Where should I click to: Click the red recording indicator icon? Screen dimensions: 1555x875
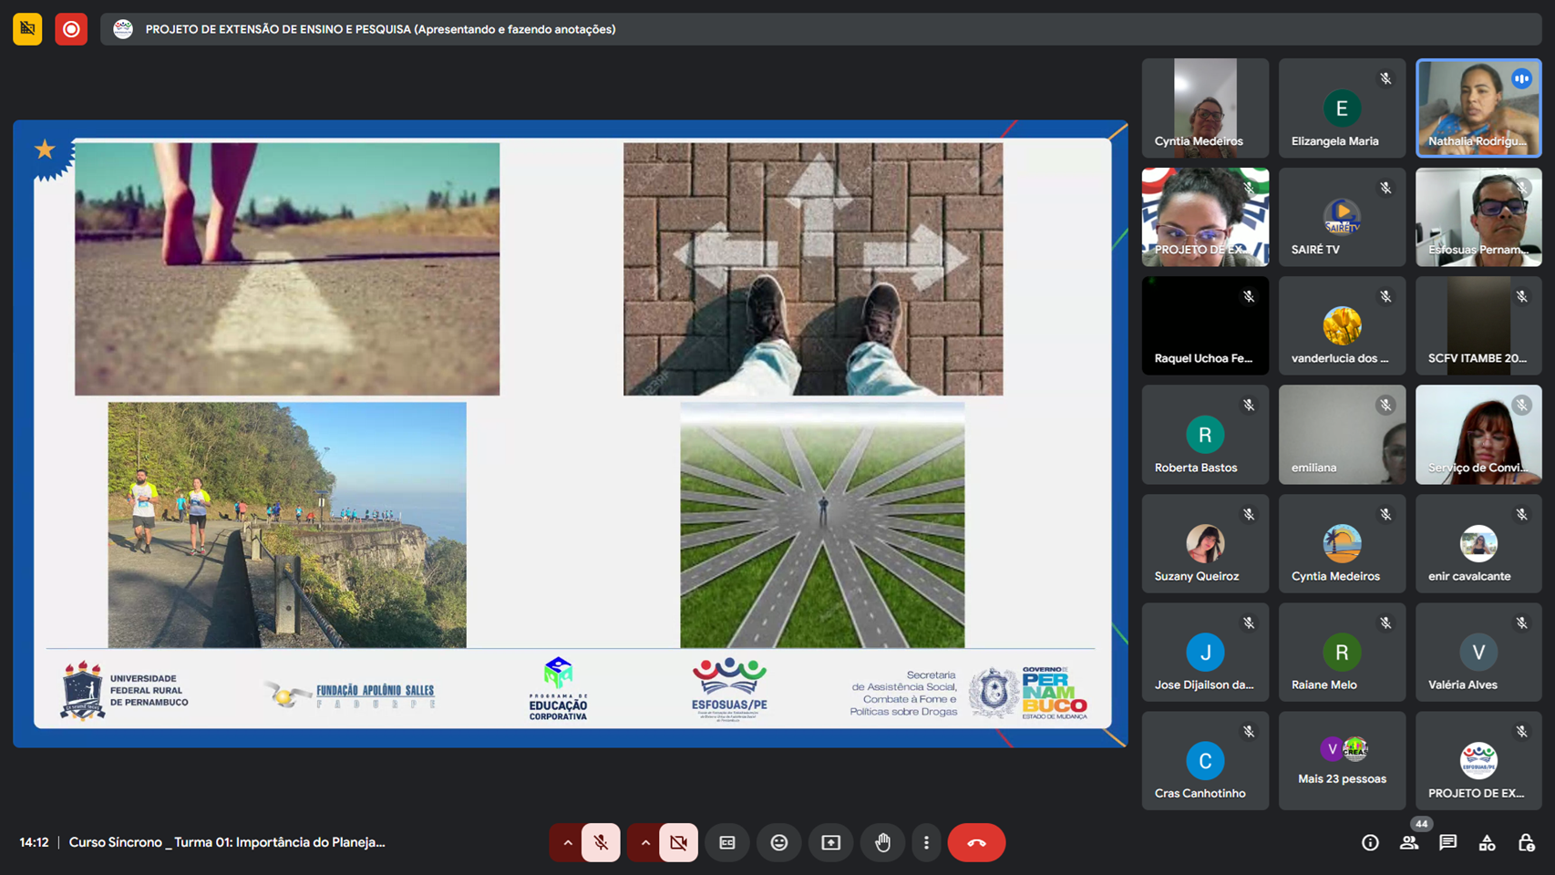coord(71,29)
